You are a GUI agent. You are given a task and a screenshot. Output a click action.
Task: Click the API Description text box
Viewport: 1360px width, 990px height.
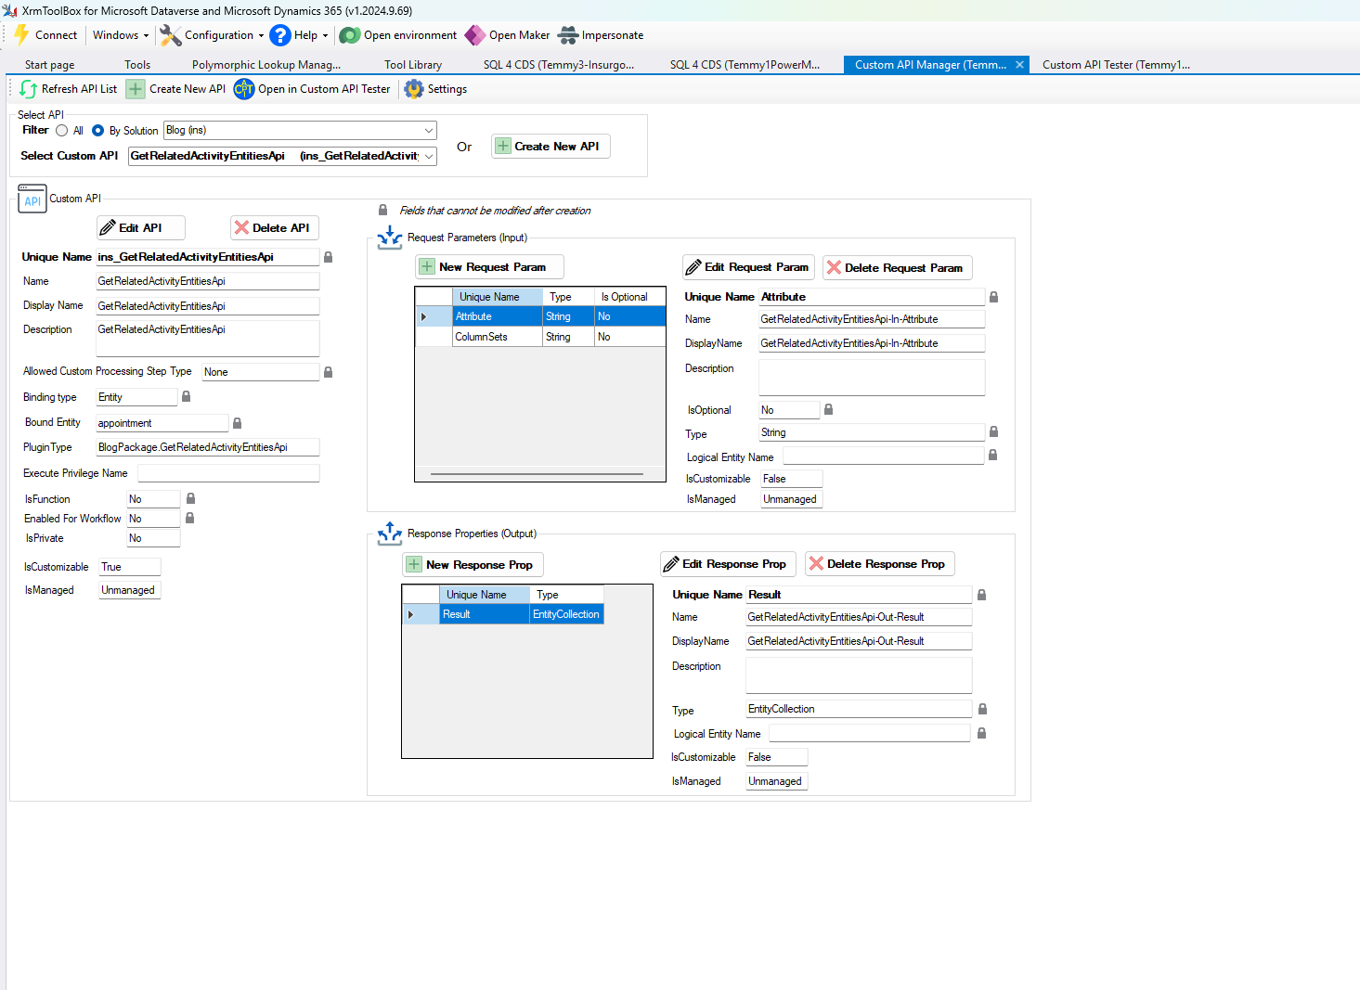click(208, 339)
